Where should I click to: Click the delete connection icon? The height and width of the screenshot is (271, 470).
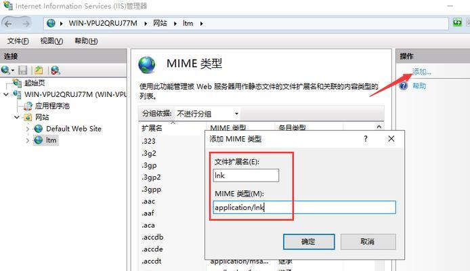[x=56, y=70]
